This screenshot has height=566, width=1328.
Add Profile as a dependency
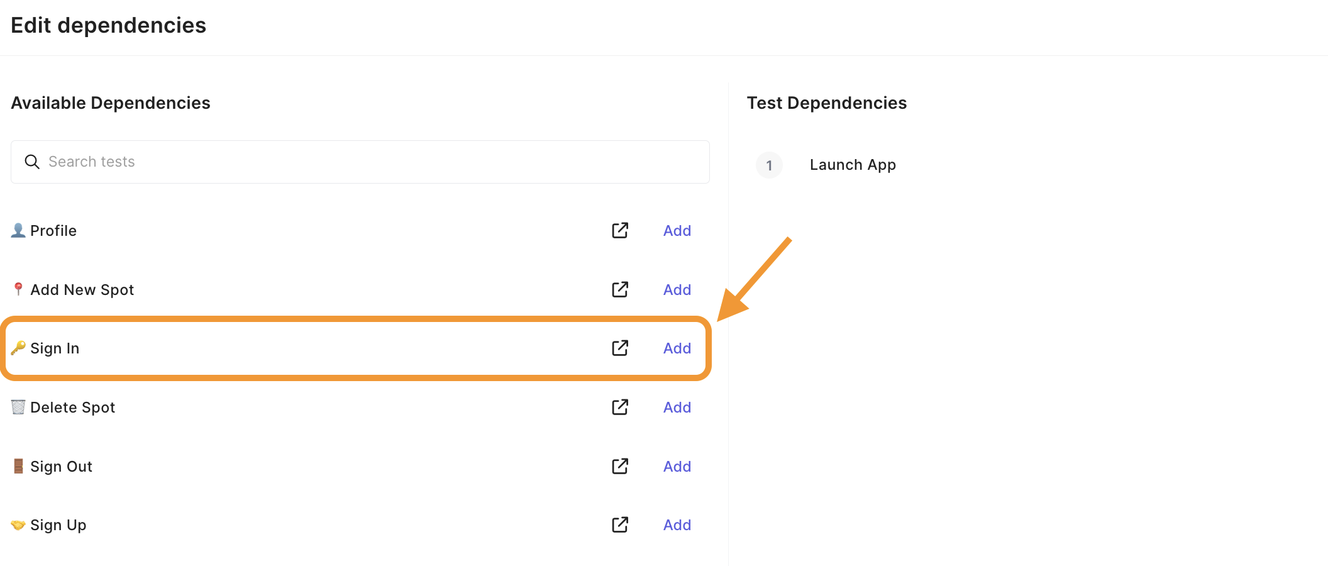(677, 231)
